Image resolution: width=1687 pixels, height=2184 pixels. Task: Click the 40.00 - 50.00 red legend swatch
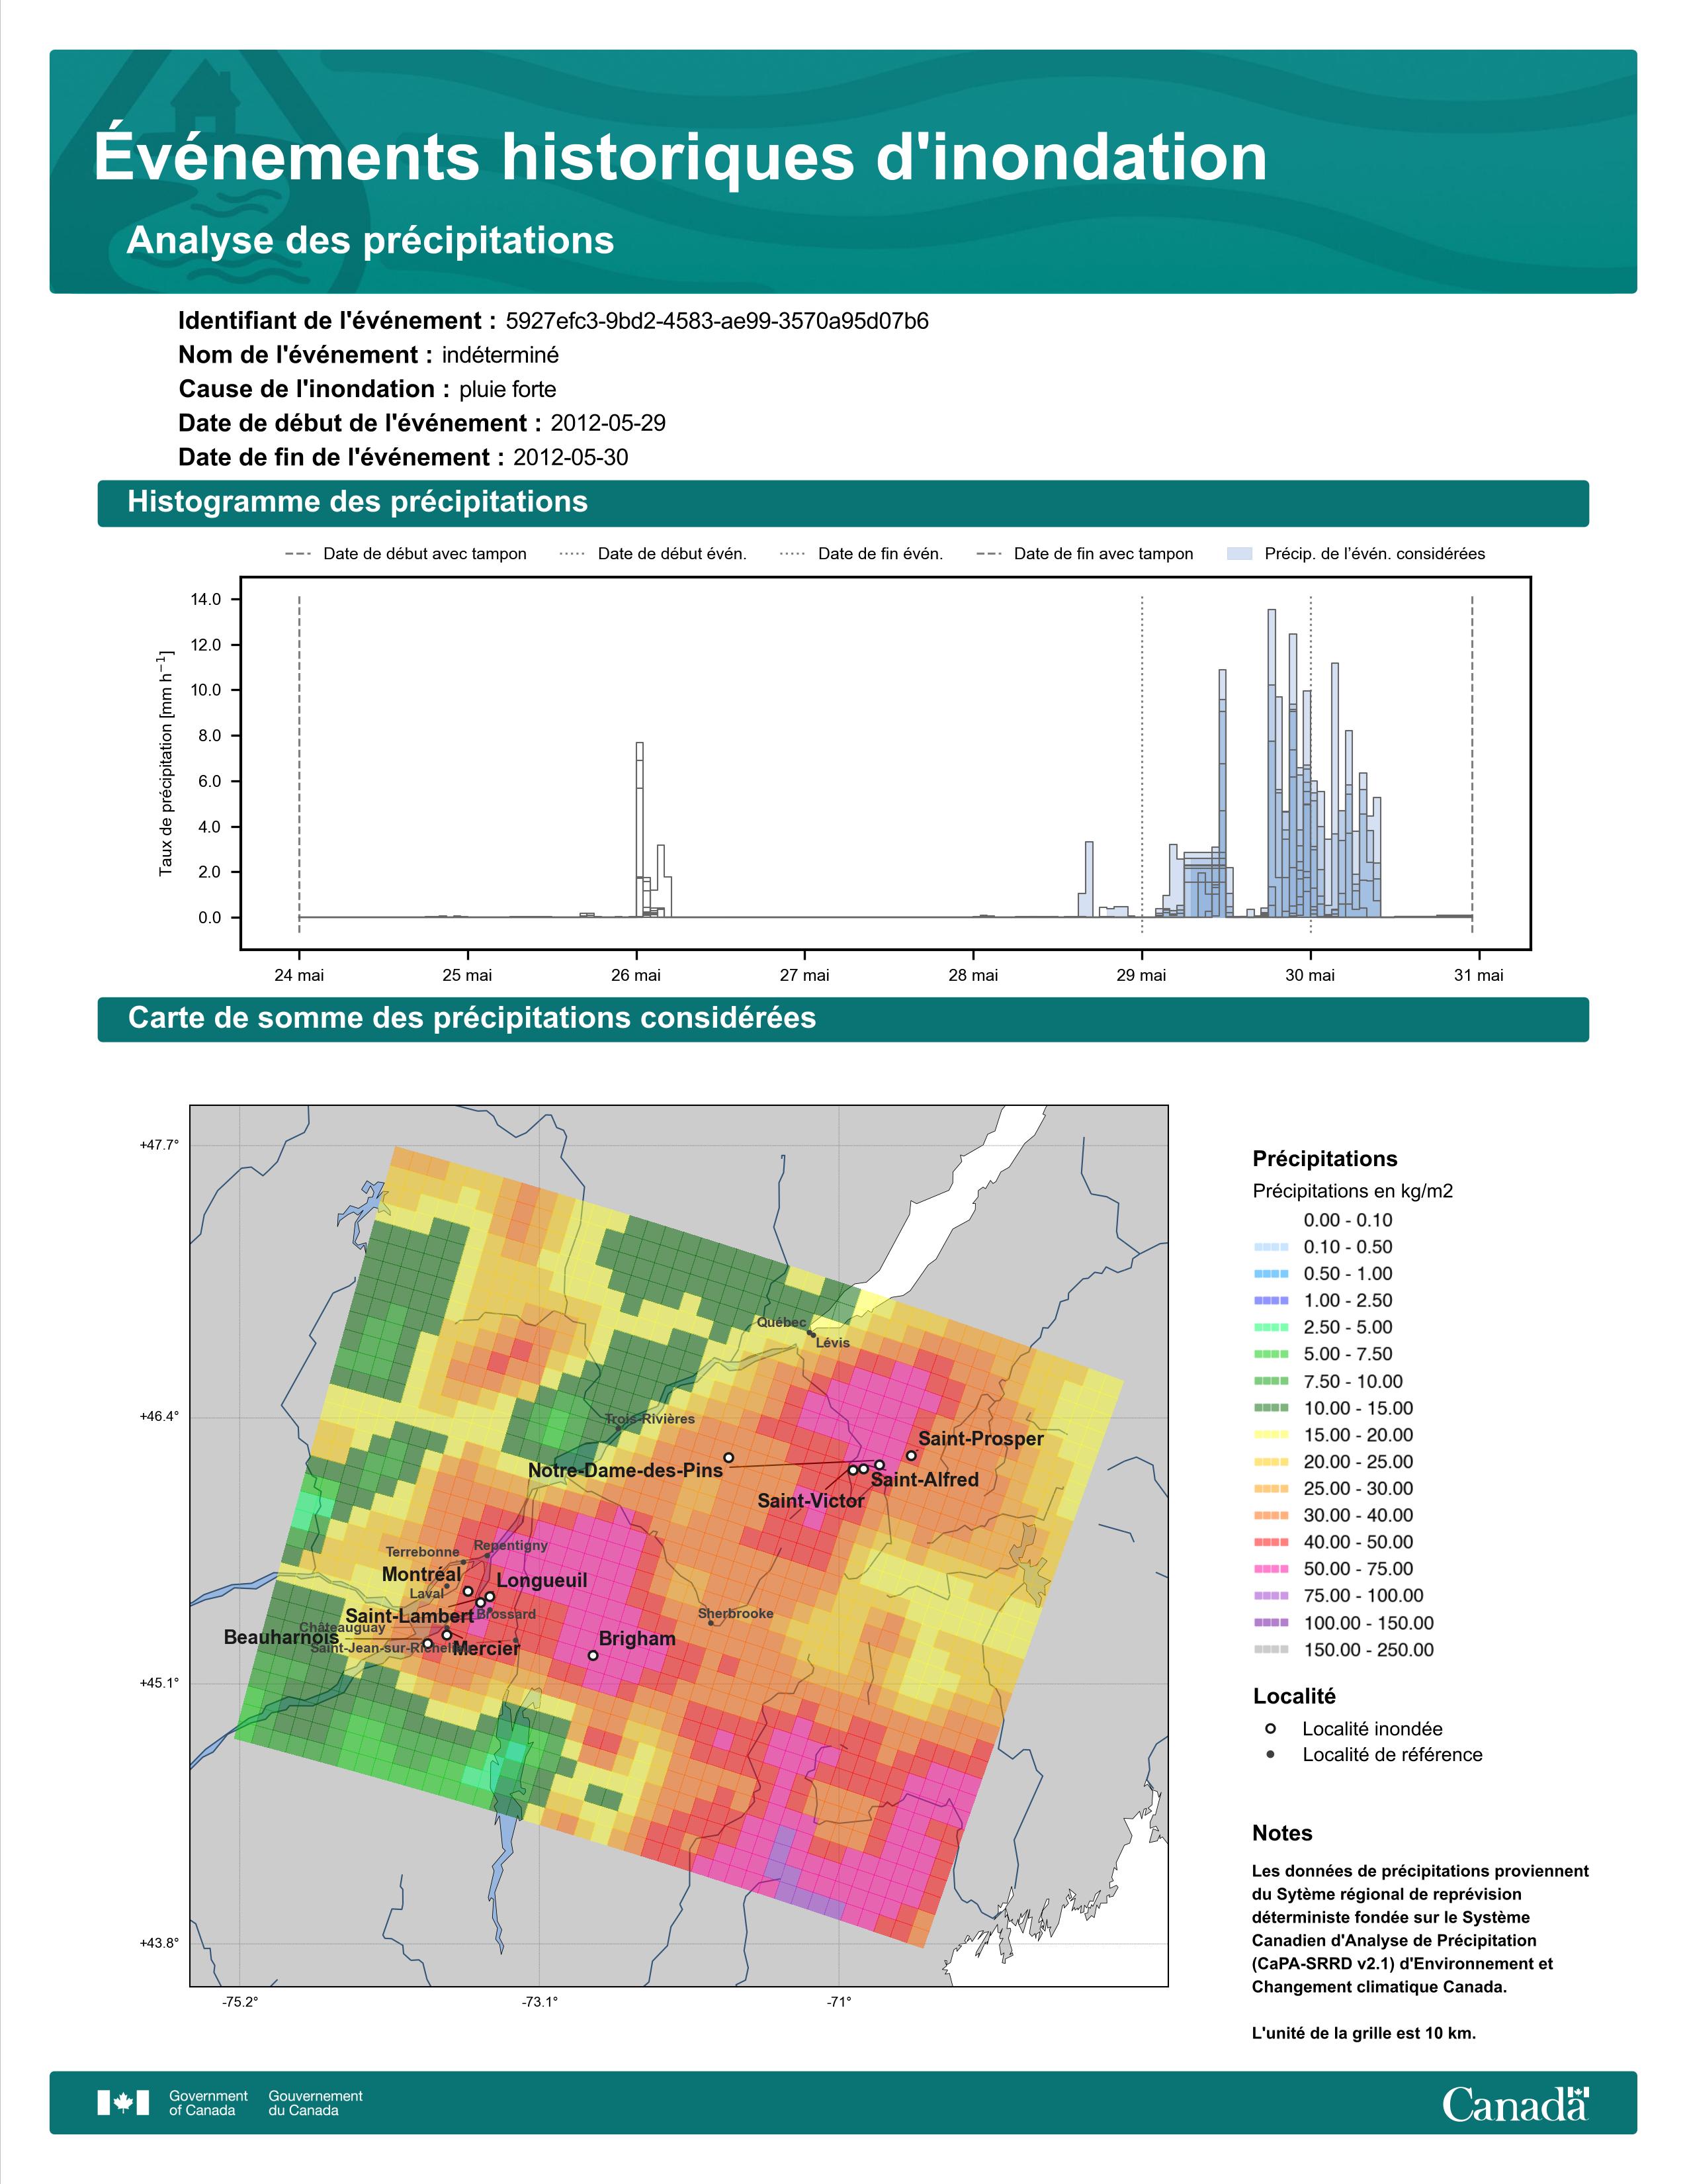coord(1270,1542)
